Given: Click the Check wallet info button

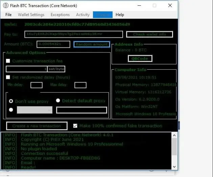Looking at the screenshot, I should click(149, 34).
